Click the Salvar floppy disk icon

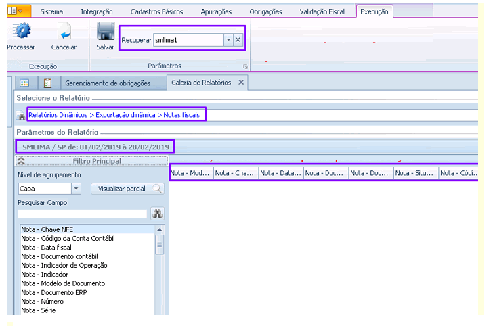point(105,32)
